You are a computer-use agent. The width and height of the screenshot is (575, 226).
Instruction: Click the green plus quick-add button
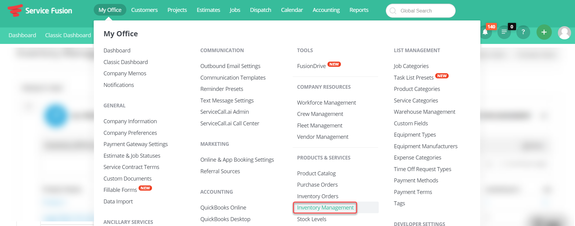coord(544,32)
